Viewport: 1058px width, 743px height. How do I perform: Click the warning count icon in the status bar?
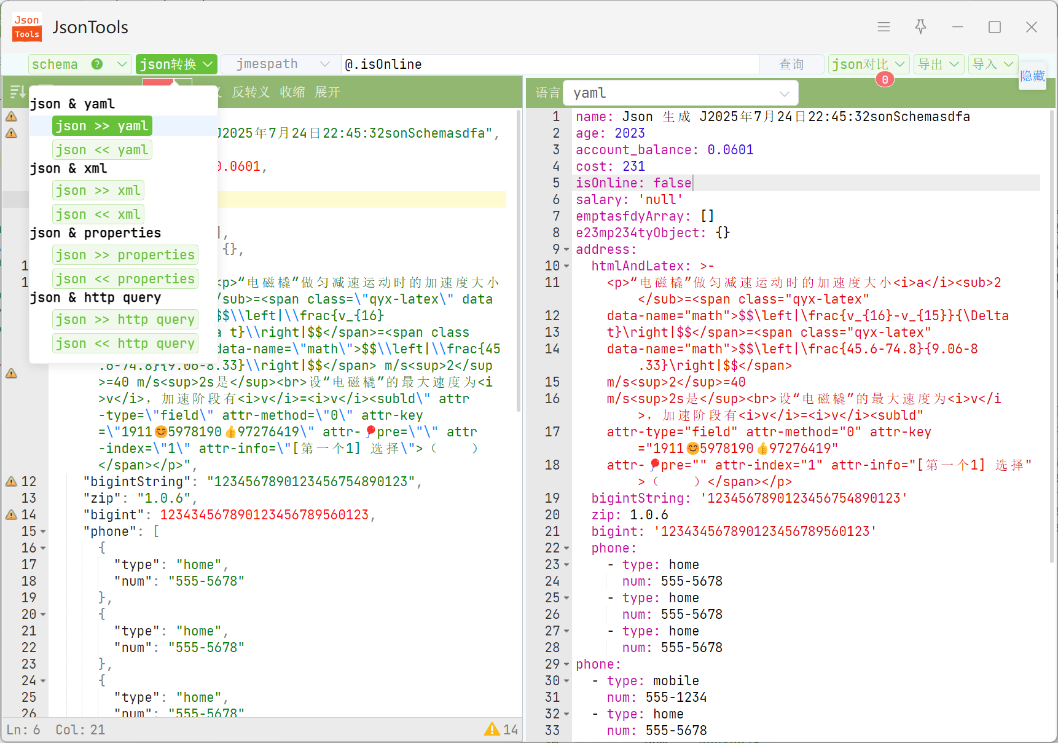tap(492, 729)
